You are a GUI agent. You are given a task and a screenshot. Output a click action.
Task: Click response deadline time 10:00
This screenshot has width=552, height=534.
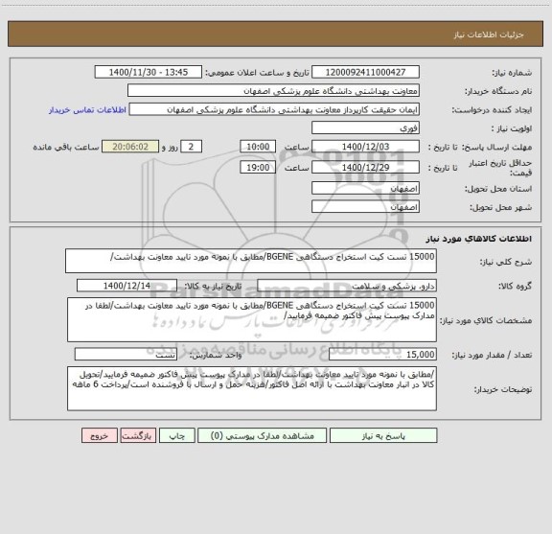[x=258, y=147]
